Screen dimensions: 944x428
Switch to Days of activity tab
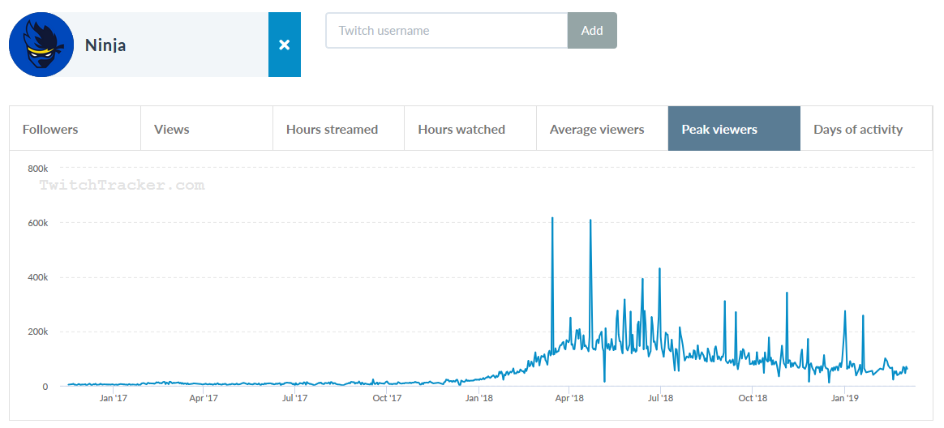pos(865,129)
